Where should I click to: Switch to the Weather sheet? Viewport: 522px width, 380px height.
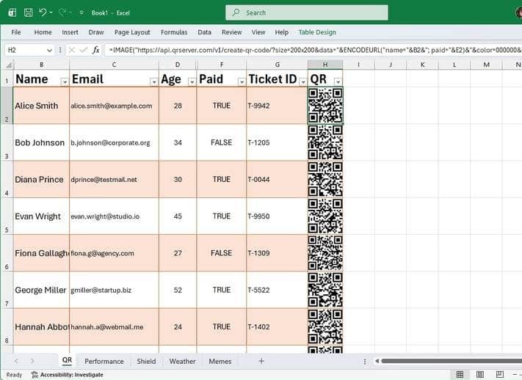182,361
